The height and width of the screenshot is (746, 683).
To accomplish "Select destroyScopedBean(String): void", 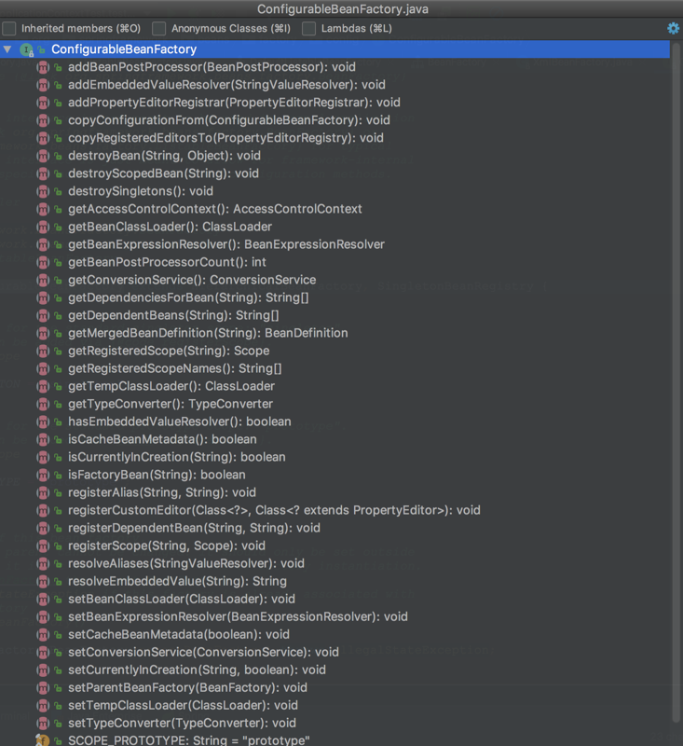I will (163, 173).
